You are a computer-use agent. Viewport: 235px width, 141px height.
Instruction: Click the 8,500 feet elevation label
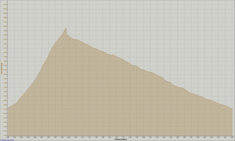(x=5, y=31)
